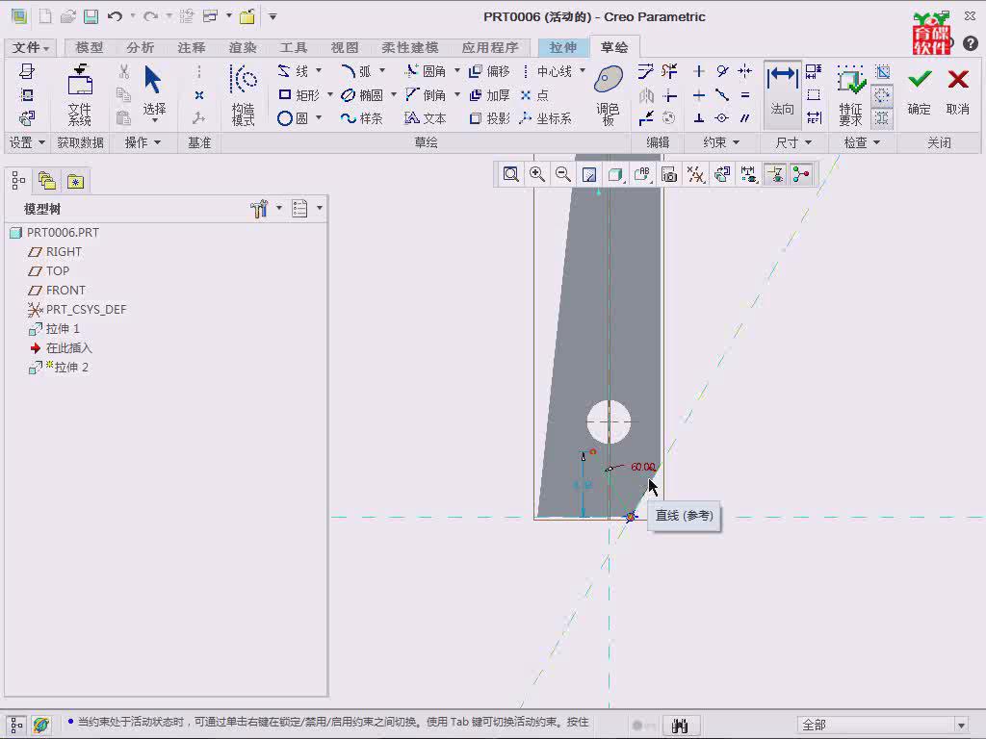Switch to the 分析 tab
Image resolution: width=986 pixels, height=739 pixels.
click(141, 47)
